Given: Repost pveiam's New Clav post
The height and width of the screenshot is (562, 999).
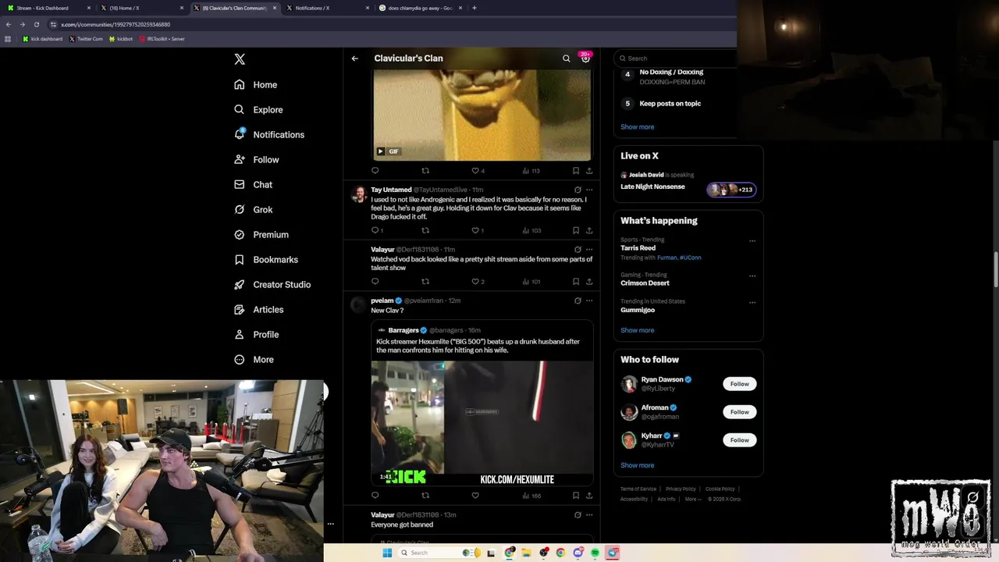Looking at the screenshot, I should [x=425, y=495].
